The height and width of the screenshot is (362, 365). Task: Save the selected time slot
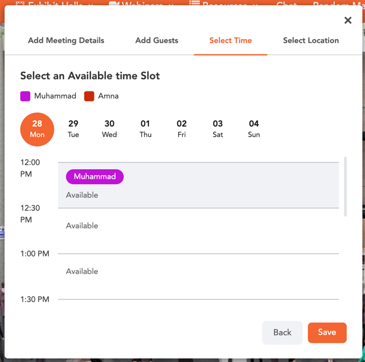pos(327,333)
